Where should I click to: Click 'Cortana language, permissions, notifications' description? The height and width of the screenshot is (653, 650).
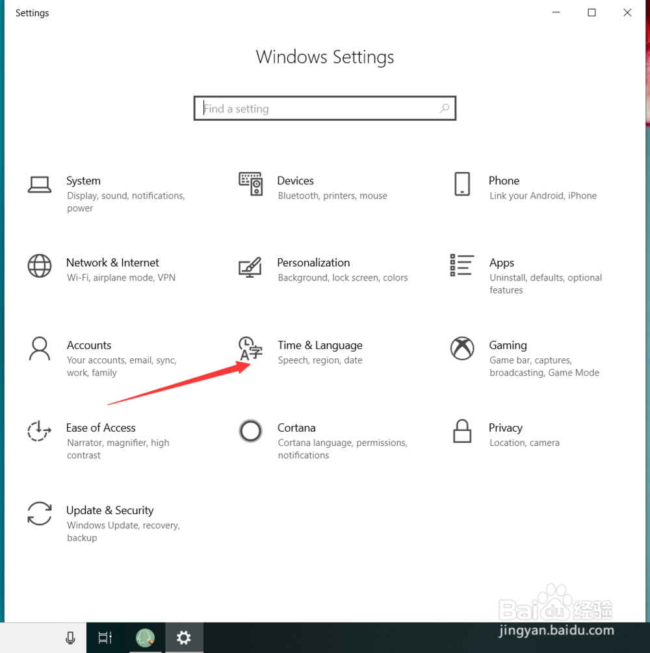coord(343,449)
